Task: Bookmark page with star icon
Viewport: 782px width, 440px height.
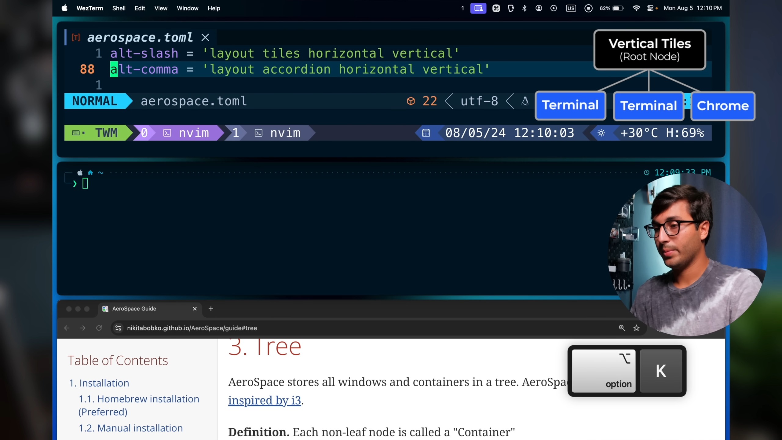Action: click(636, 328)
